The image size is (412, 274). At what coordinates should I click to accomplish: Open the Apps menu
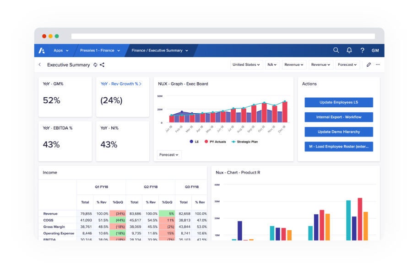click(x=60, y=51)
